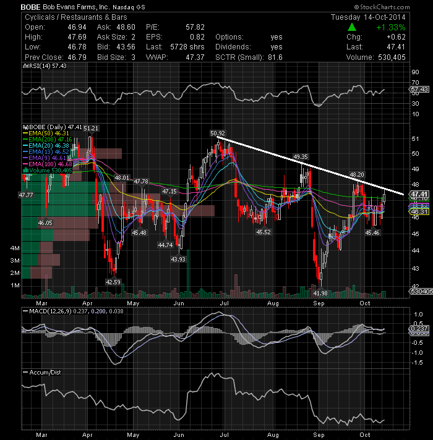The height and width of the screenshot is (440, 433).
Task: Click the 45.46 October low label
Action: 372,232
